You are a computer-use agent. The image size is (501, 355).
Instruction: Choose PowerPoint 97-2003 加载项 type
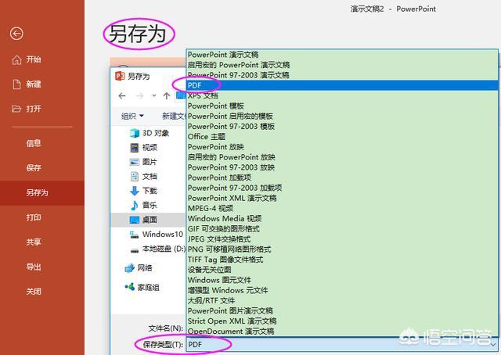342,188
